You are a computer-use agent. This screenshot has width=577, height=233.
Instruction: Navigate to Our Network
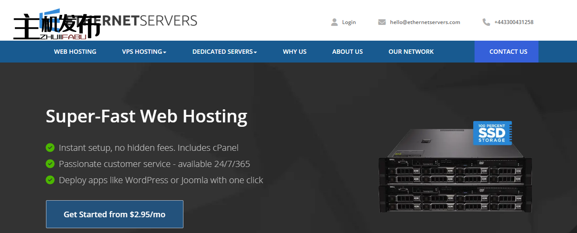411,52
